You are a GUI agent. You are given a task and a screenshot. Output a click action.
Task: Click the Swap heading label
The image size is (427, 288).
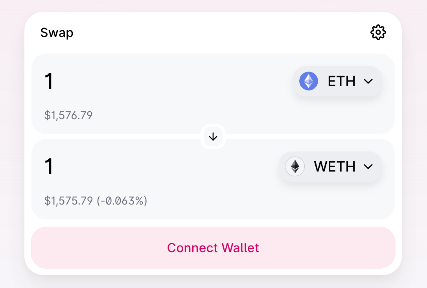(57, 33)
